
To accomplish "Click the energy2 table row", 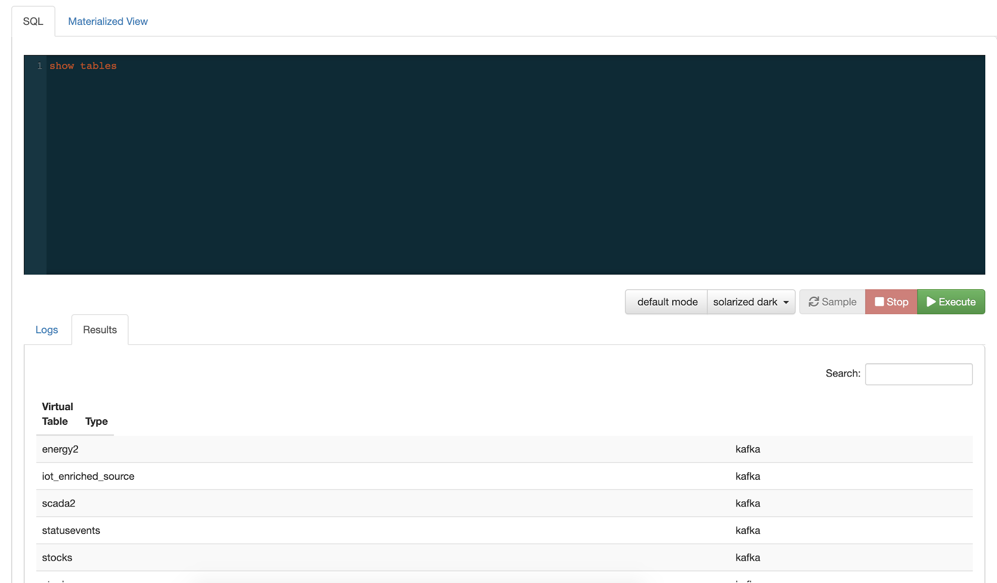I will (60, 449).
